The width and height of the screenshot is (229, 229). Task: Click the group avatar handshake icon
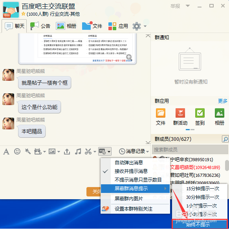click(11, 10)
